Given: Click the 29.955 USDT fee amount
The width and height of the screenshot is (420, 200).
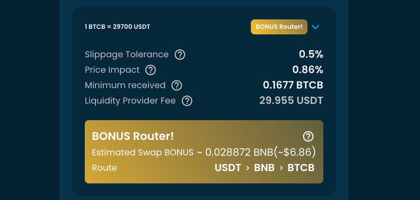Looking at the screenshot, I should [291, 101].
